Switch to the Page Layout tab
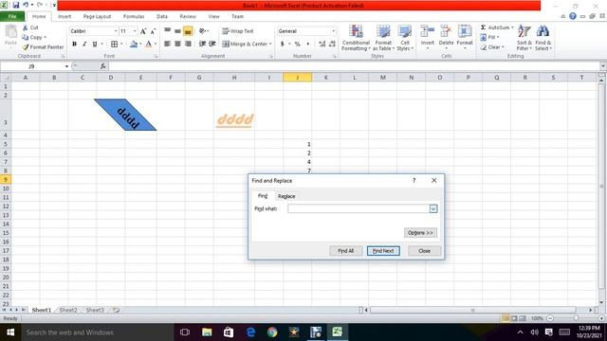The height and width of the screenshot is (341, 607). (x=97, y=17)
